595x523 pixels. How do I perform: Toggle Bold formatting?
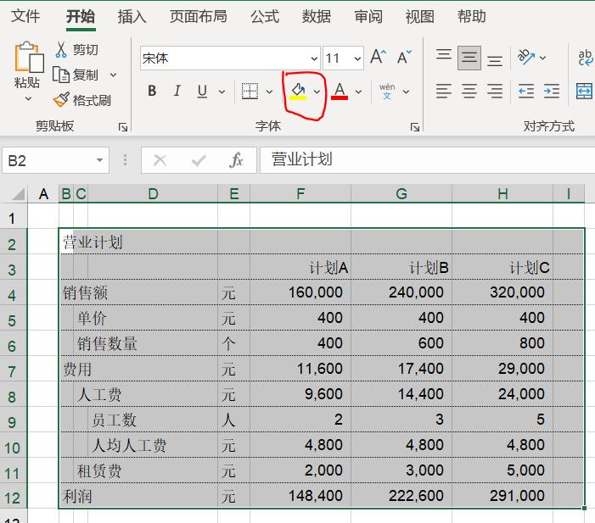[x=152, y=91]
